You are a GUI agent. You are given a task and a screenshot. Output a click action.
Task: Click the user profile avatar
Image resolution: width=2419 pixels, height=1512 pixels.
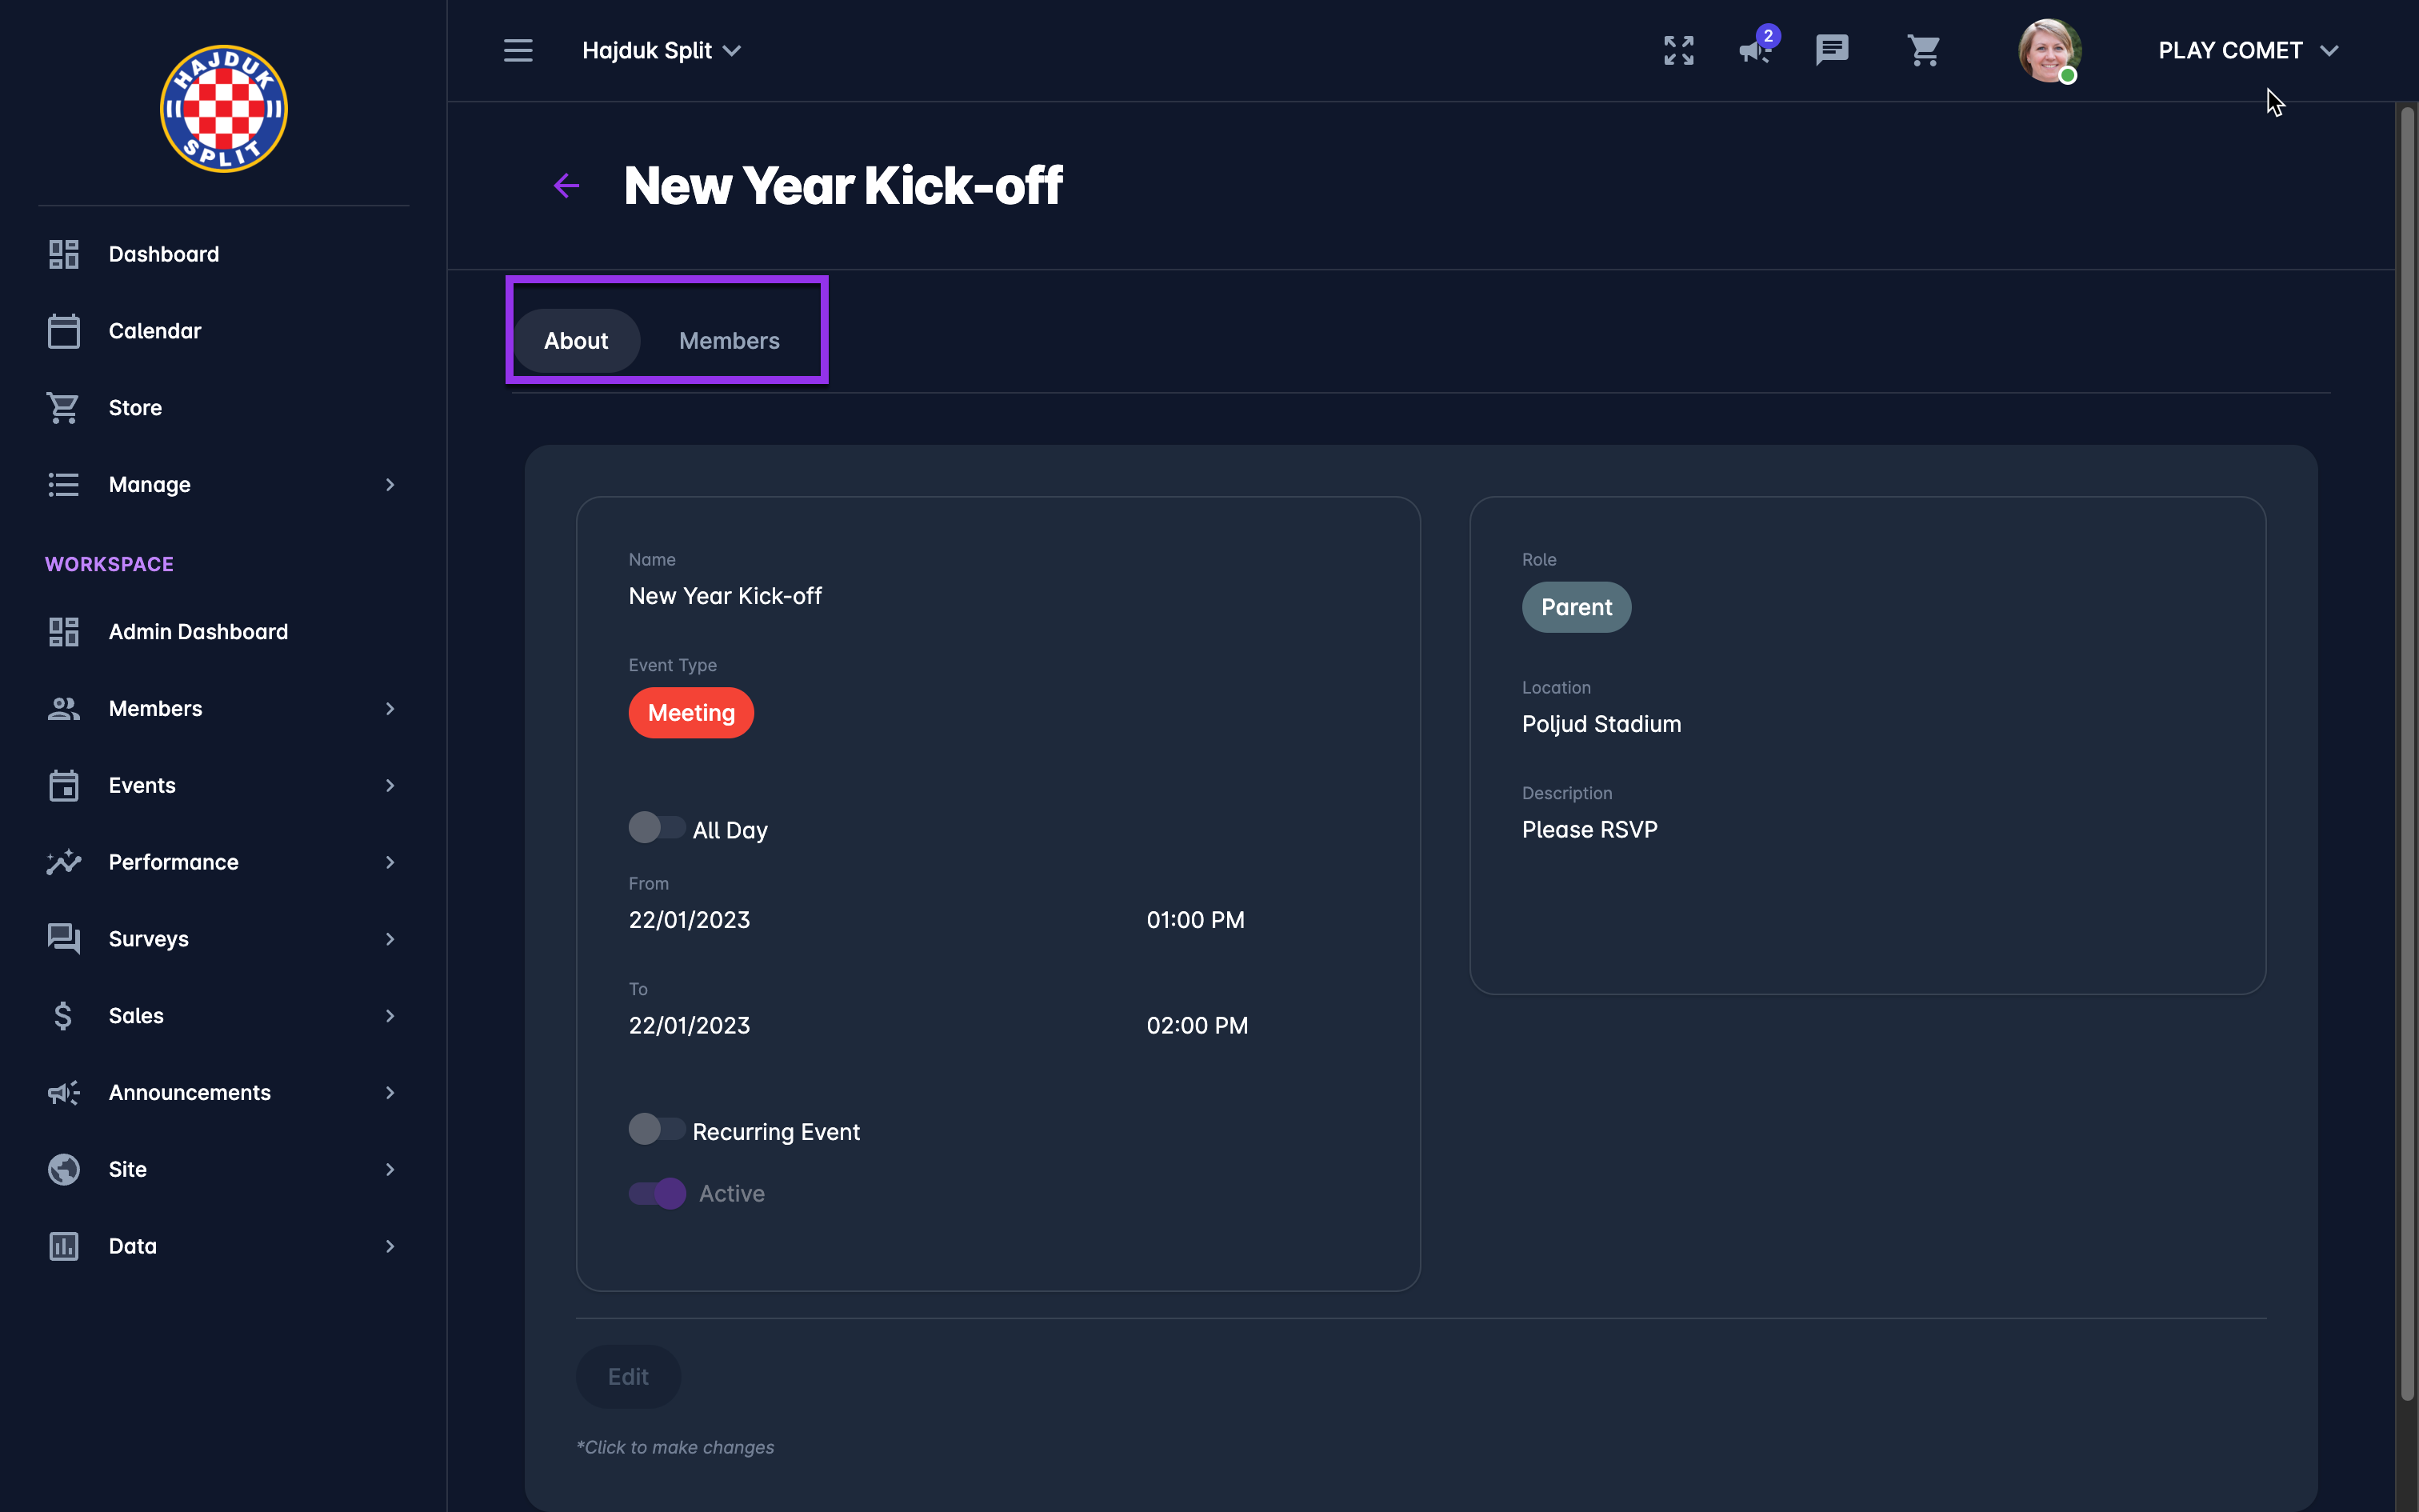click(x=2049, y=50)
